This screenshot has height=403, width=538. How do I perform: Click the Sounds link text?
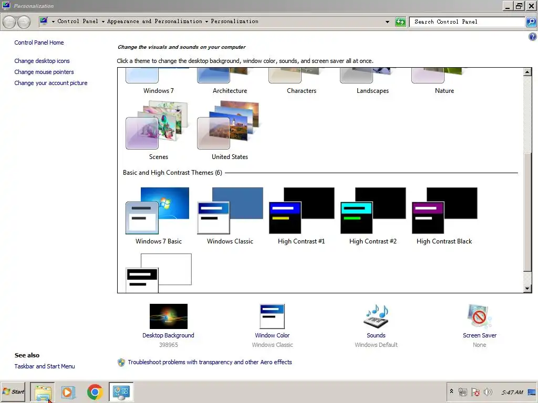pos(376,335)
